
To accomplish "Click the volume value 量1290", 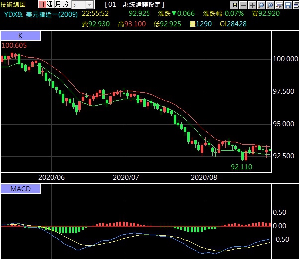I will coord(201,24).
